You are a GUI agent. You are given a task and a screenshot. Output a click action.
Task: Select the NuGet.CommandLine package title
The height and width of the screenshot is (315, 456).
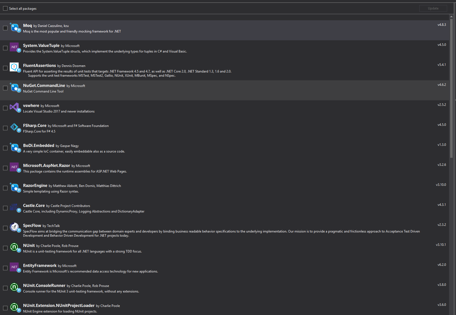point(44,86)
